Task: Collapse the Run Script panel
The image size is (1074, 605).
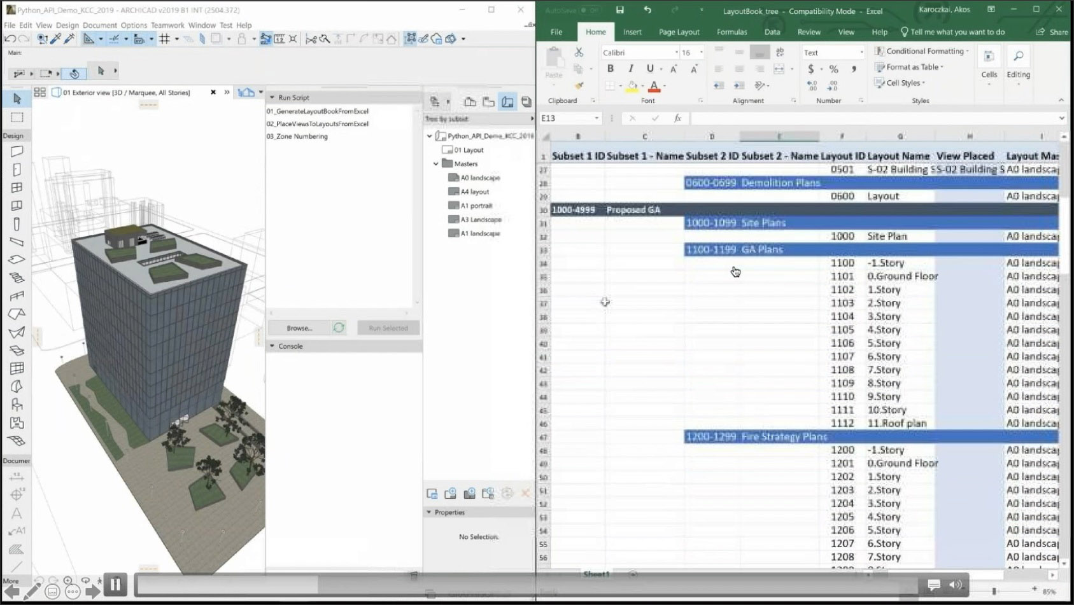Action: pyautogui.click(x=272, y=97)
